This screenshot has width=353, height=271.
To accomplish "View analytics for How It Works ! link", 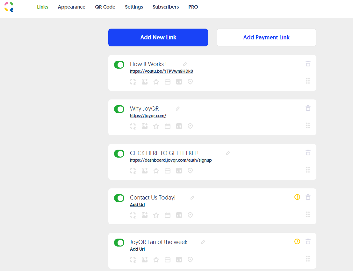I will click(x=179, y=82).
